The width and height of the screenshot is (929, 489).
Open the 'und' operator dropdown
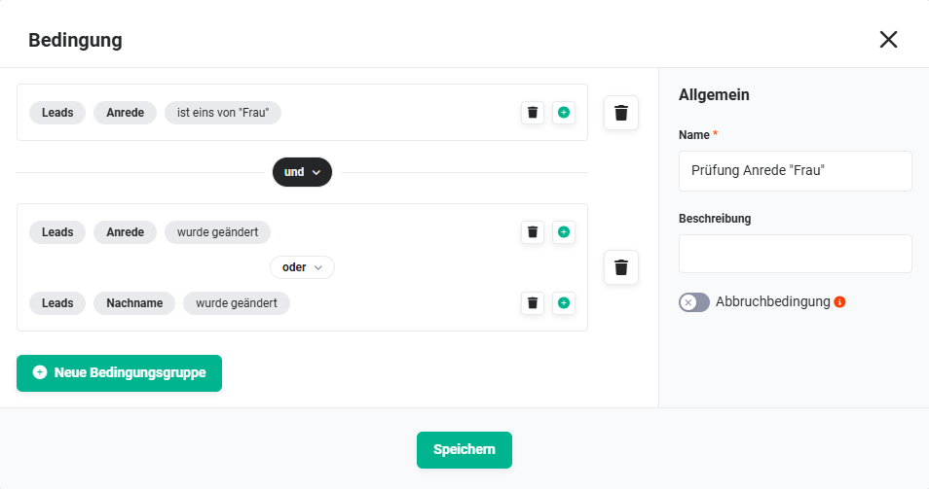click(x=302, y=172)
